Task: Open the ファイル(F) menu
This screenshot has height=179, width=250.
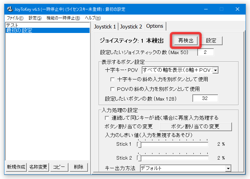Action: [15, 18]
